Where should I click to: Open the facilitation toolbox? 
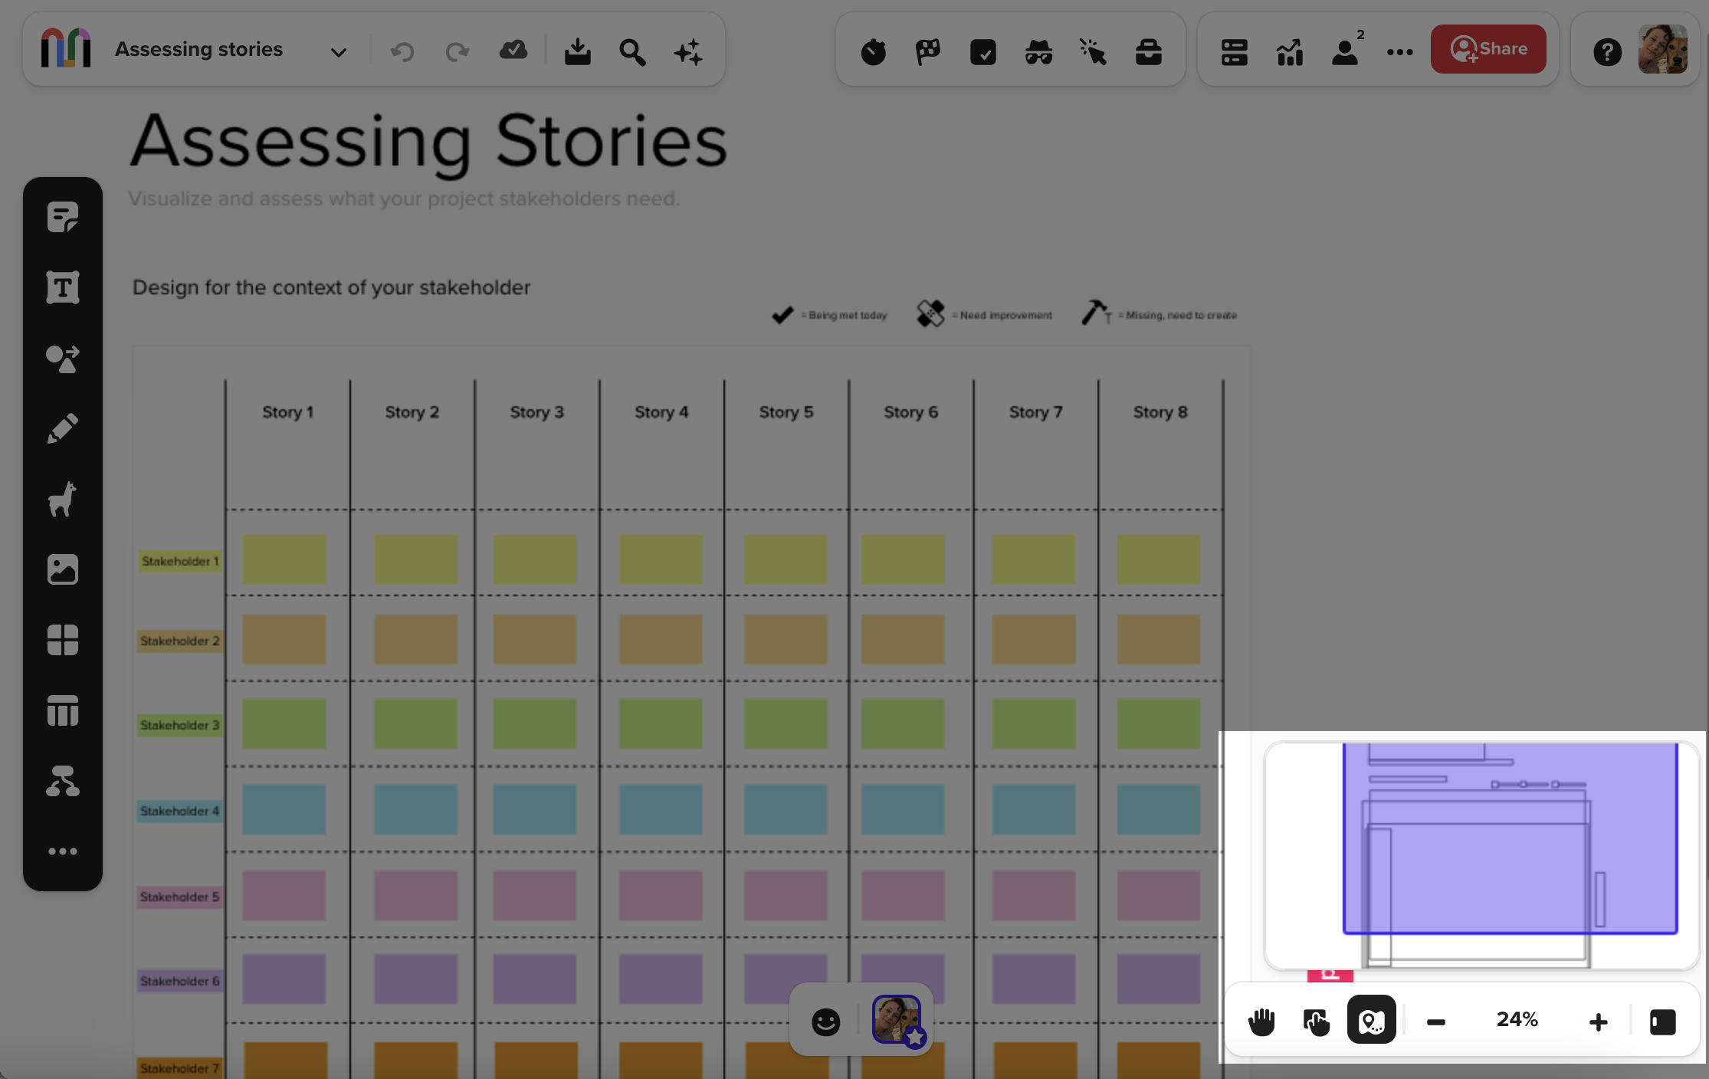(1147, 52)
